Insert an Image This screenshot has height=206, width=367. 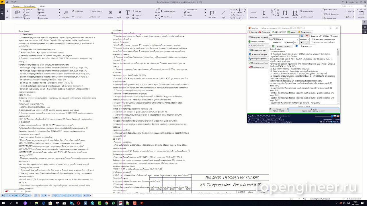point(136,18)
